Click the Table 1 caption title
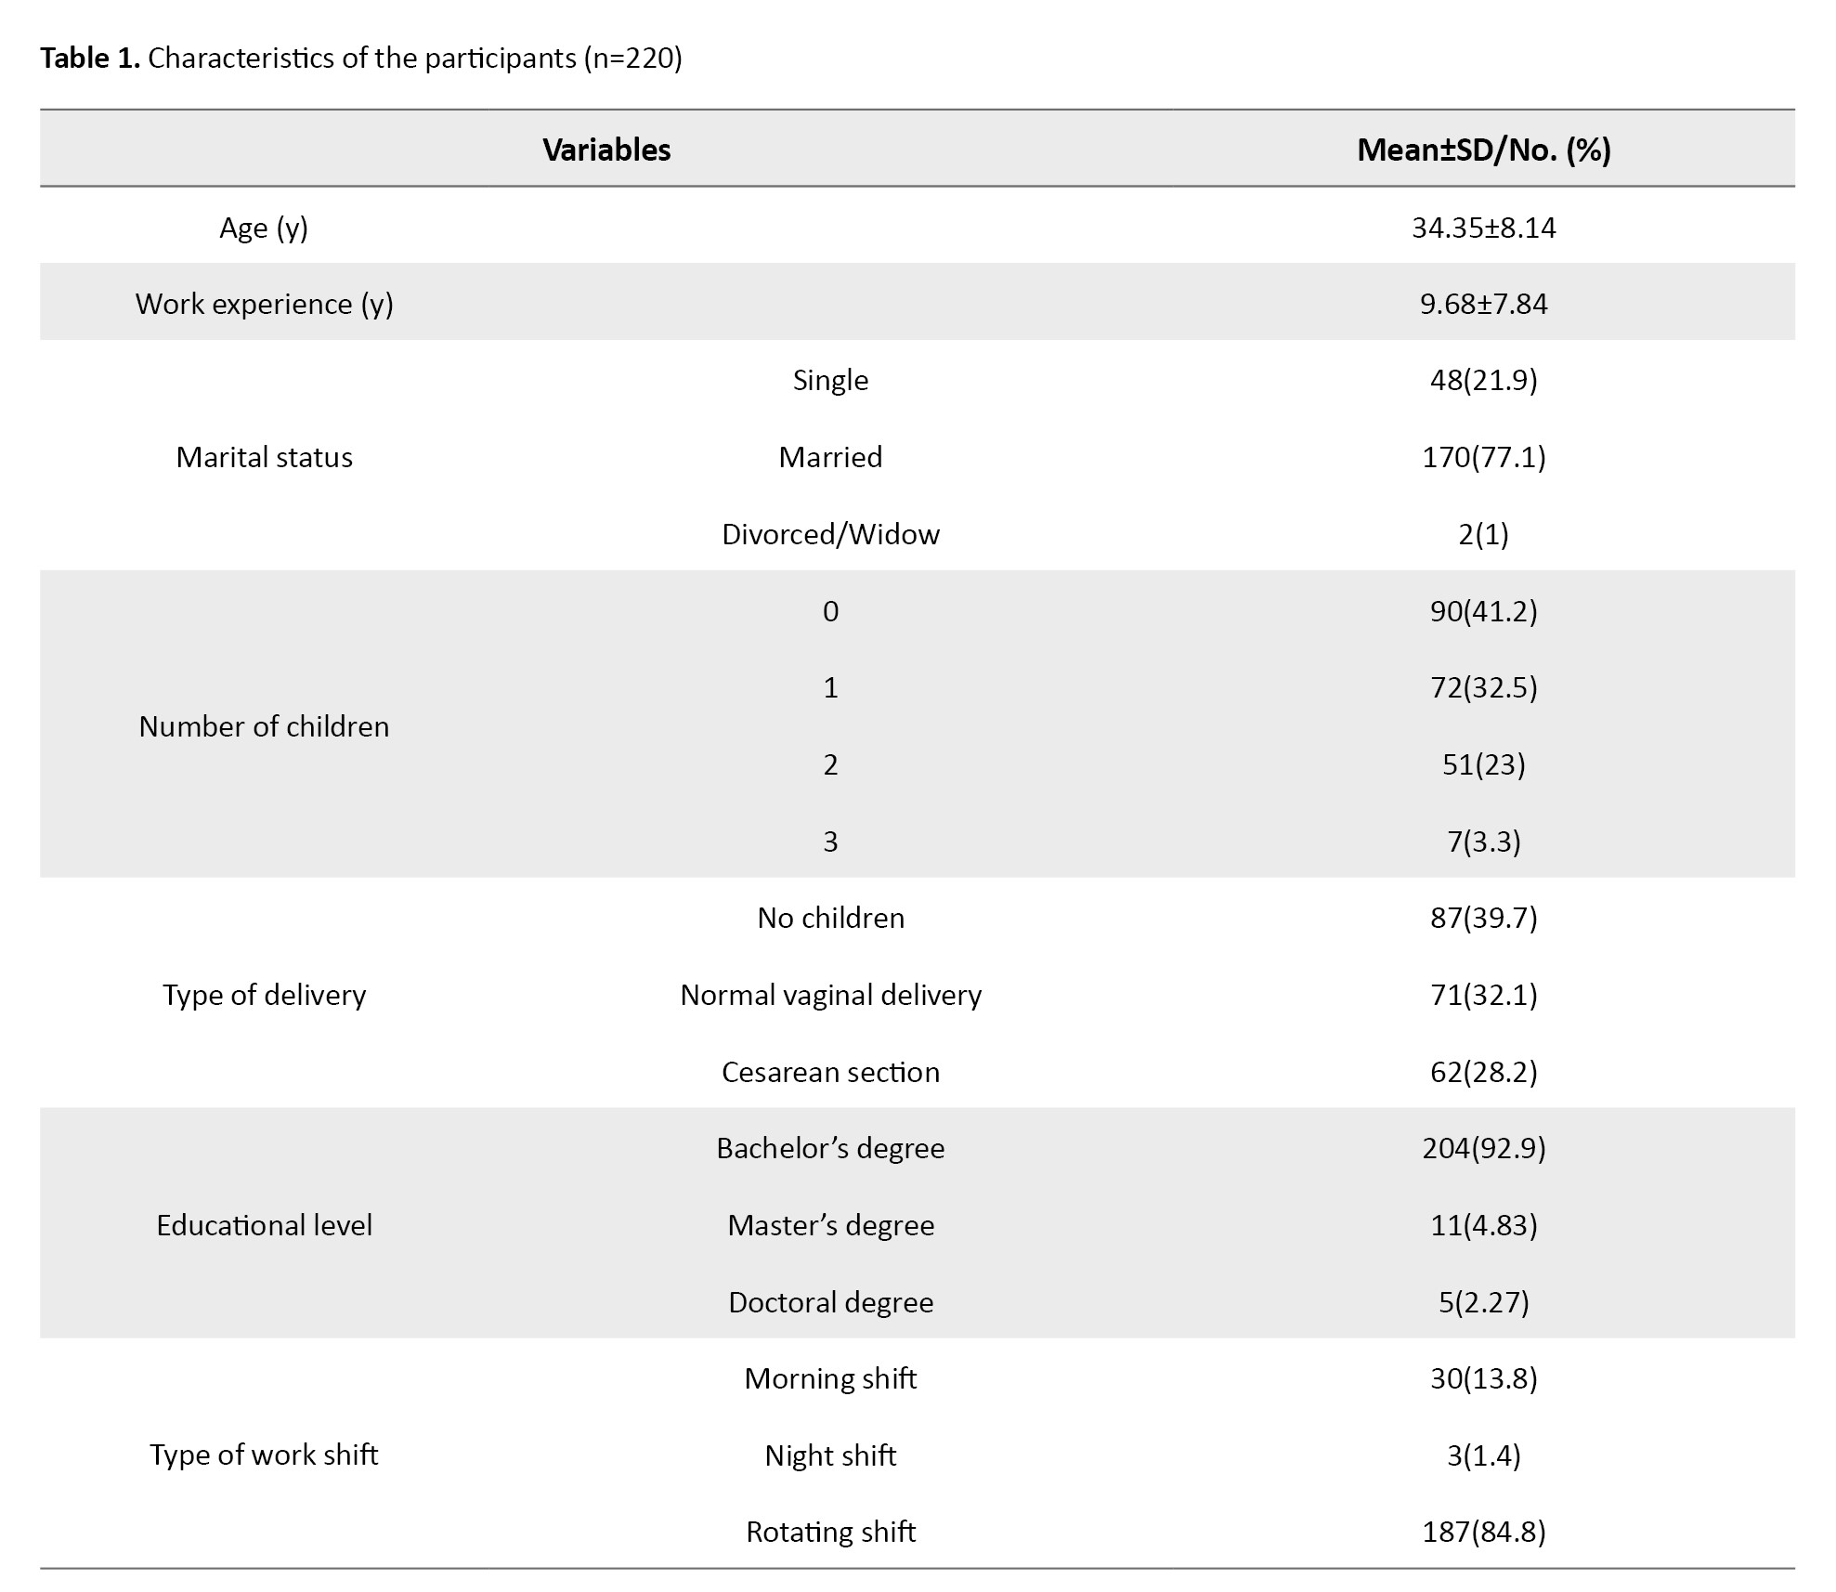Viewport: 1836px width, 1592px height. click(360, 59)
